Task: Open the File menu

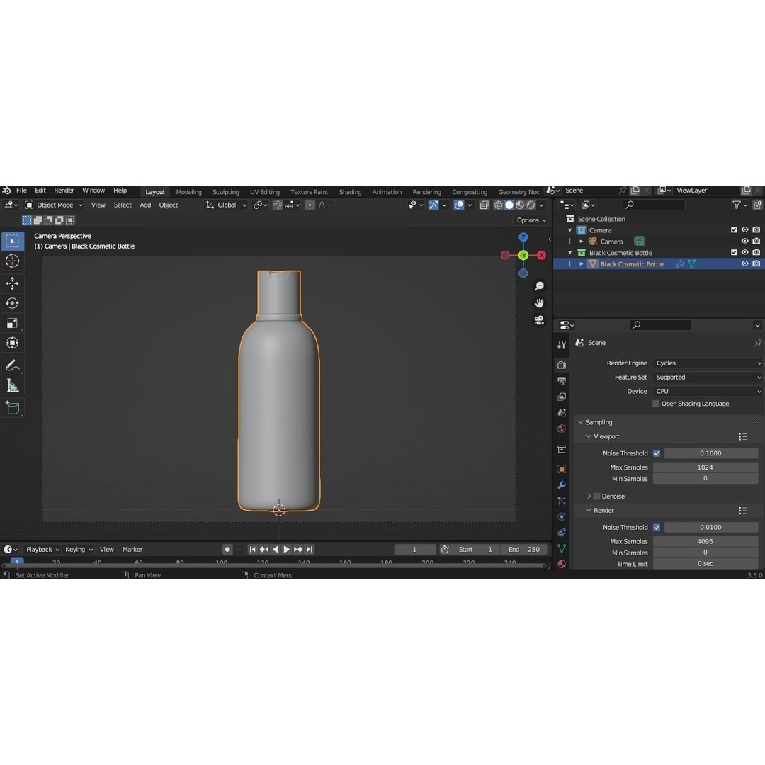Action: click(x=21, y=191)
